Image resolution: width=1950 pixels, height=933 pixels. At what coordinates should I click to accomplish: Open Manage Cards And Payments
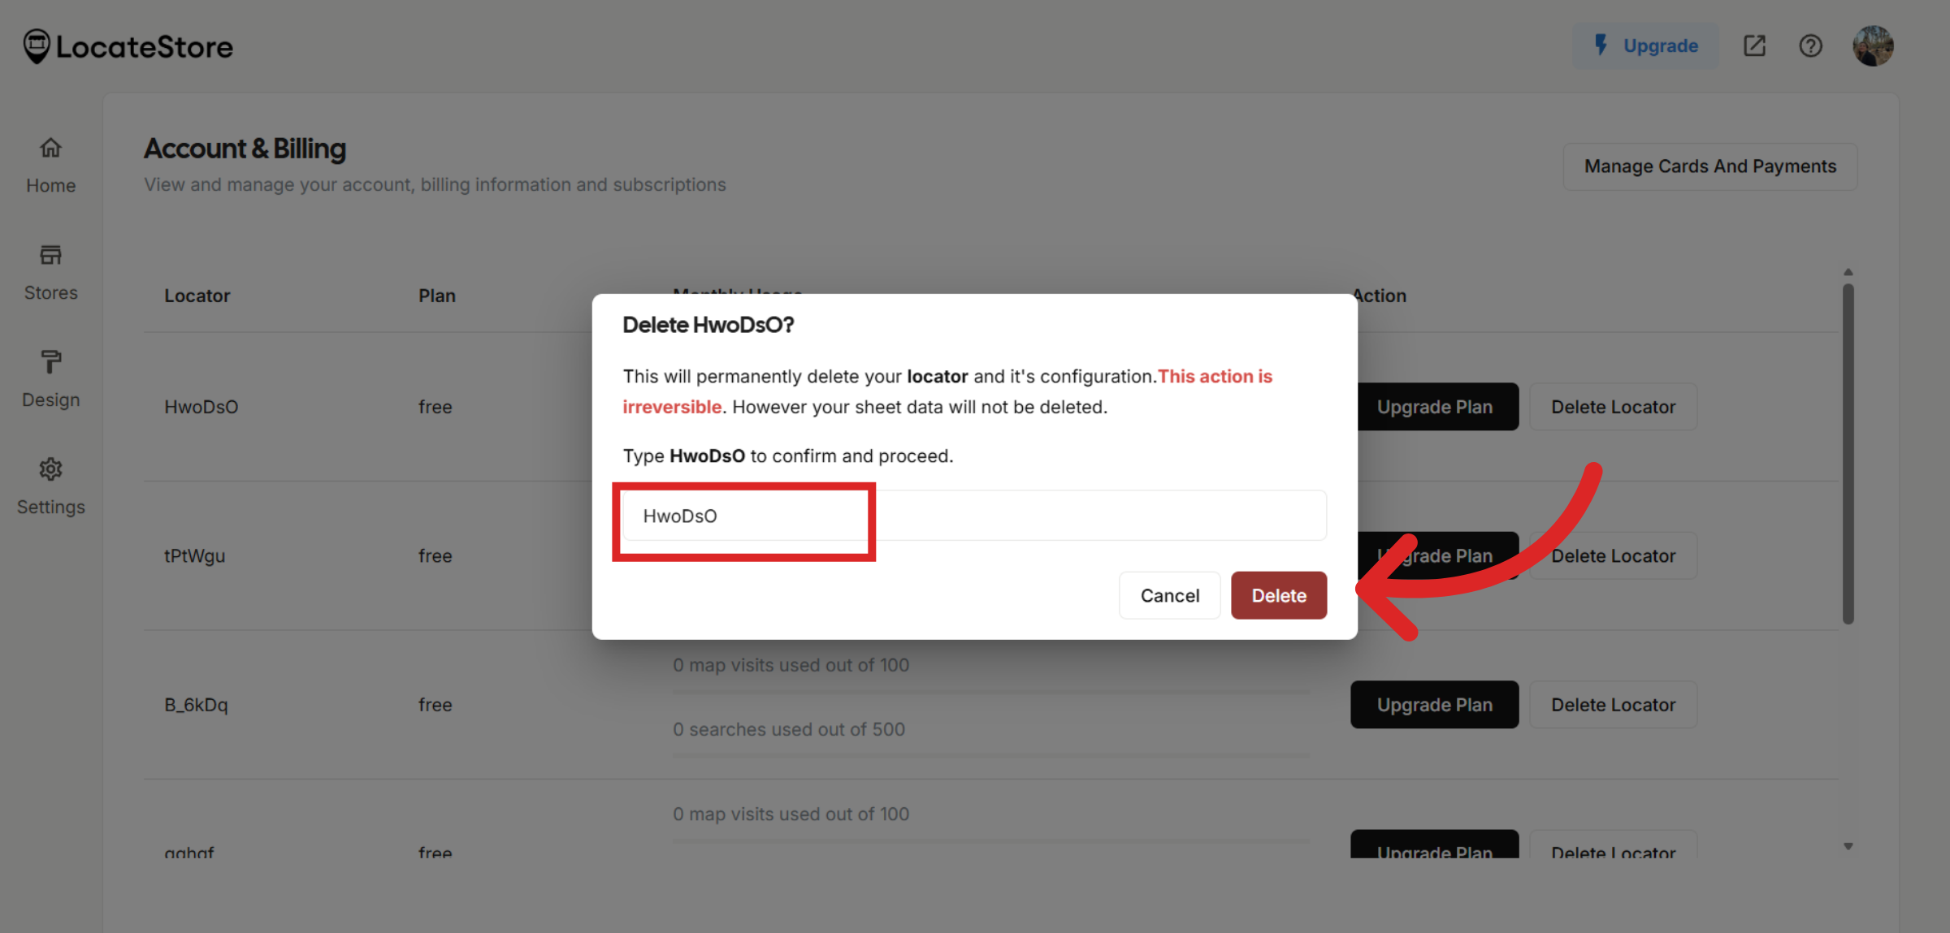(1709, 166)
